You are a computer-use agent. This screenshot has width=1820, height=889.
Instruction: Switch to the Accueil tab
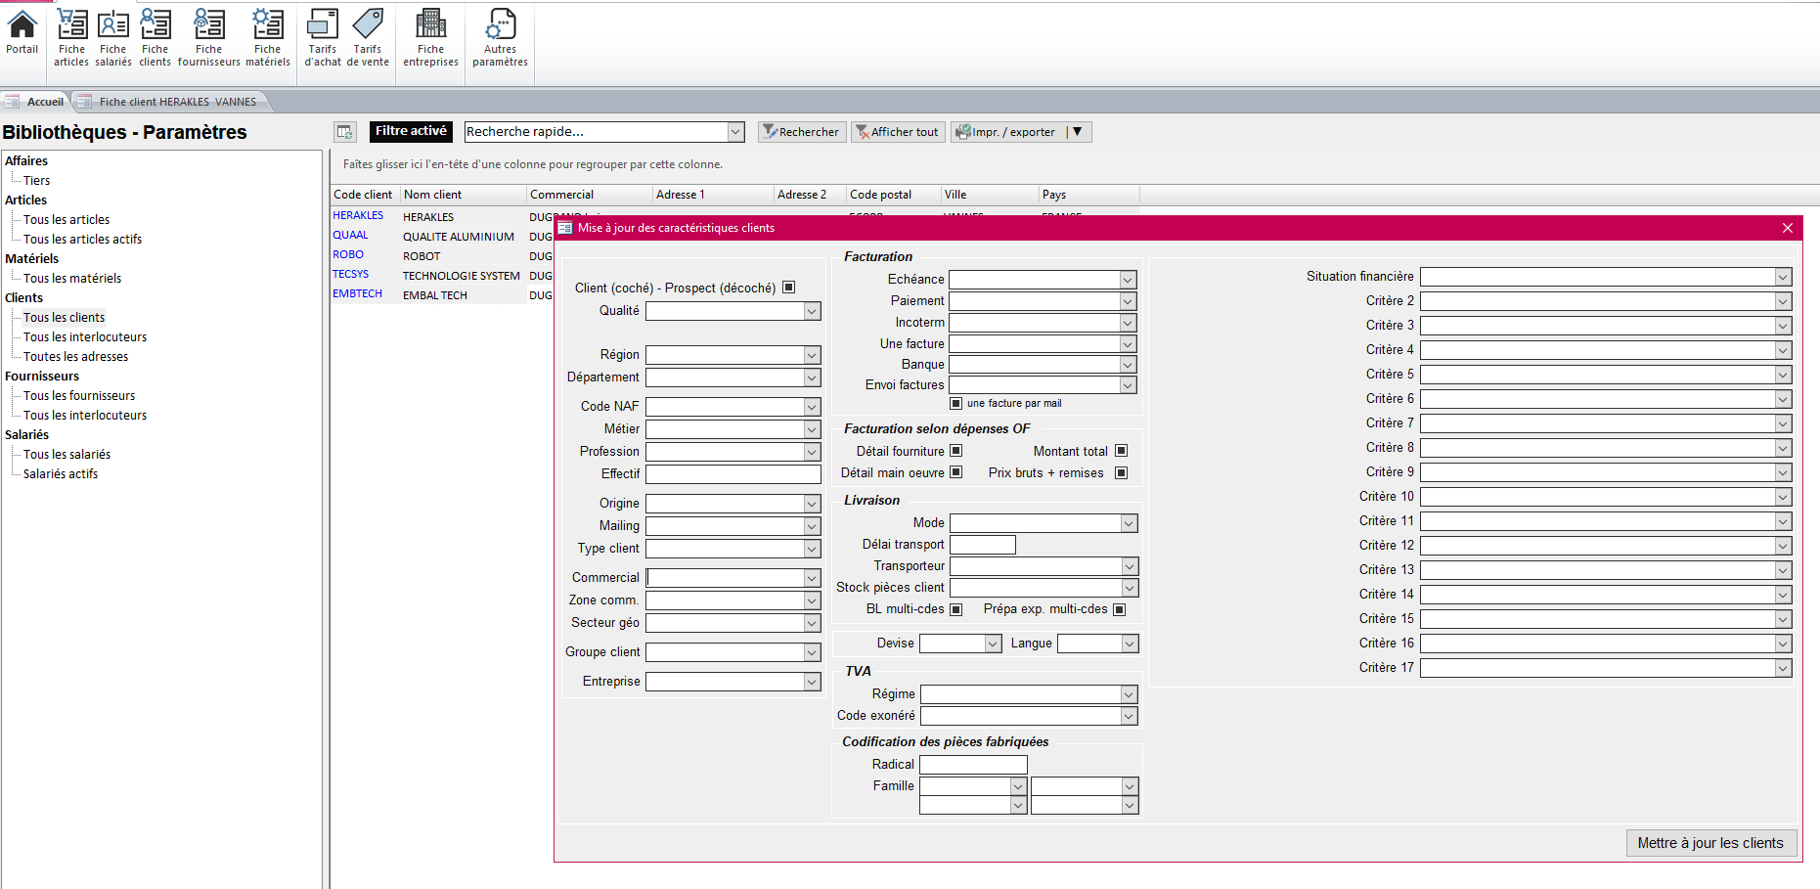click(x=43, y=101)
